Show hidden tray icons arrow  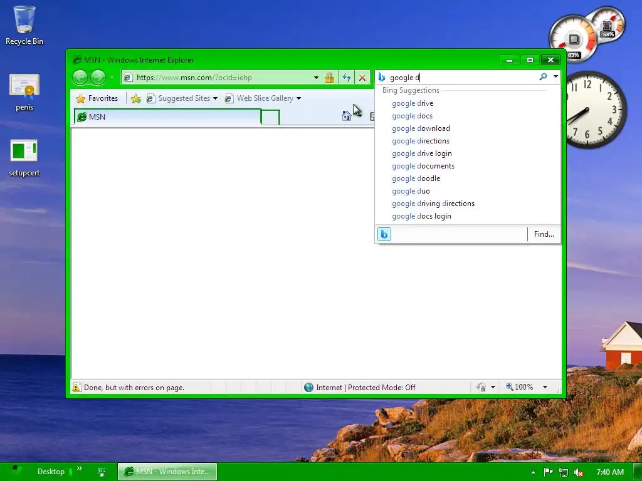533,472
